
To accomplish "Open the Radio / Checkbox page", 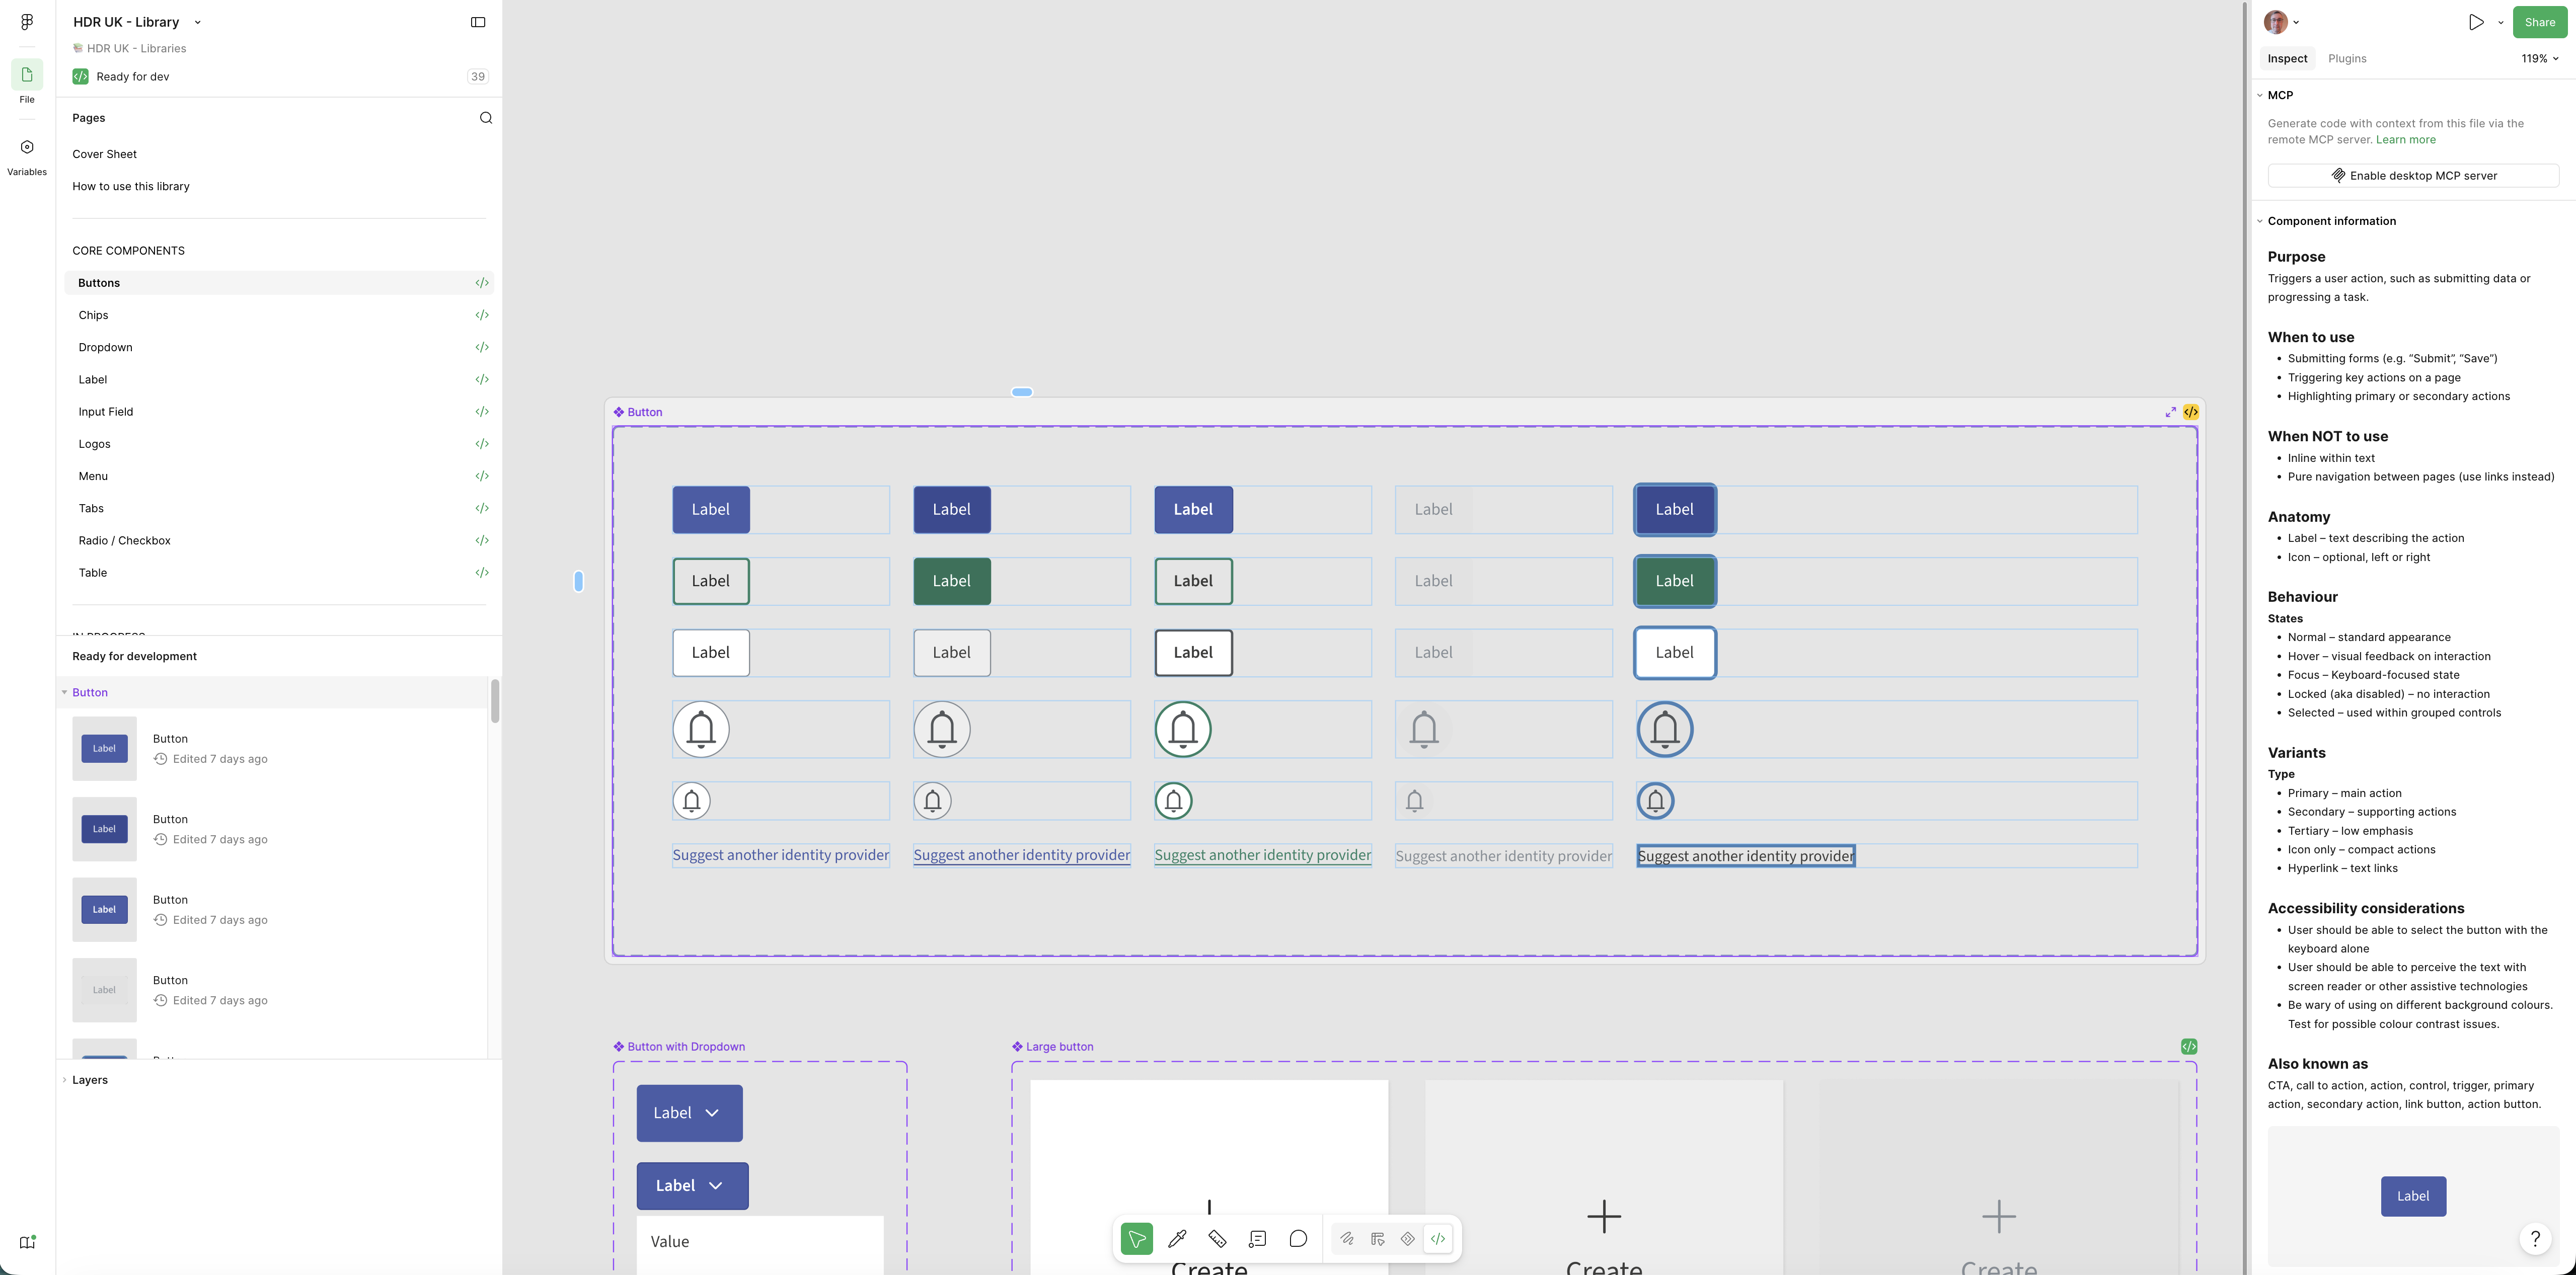I will click(279, 541).
